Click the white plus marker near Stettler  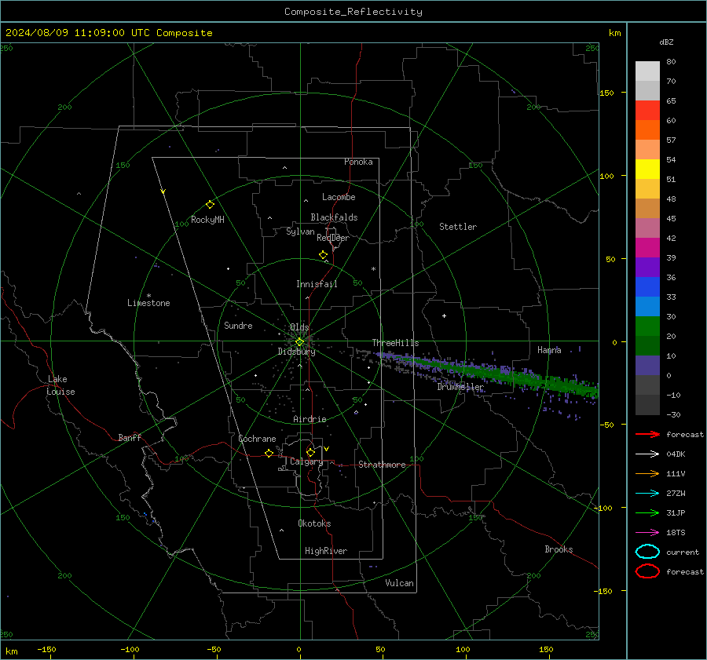(x=444, y=315)
